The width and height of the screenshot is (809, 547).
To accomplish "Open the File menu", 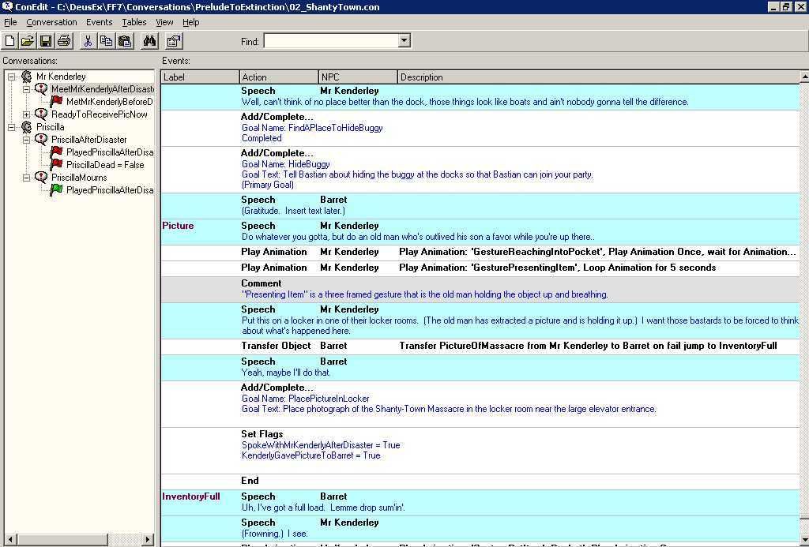I will (10, 22).
